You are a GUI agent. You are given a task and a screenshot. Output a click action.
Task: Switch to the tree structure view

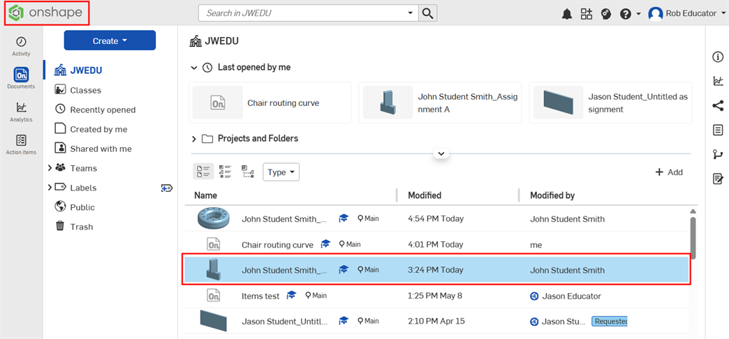[x=248, y=172]
